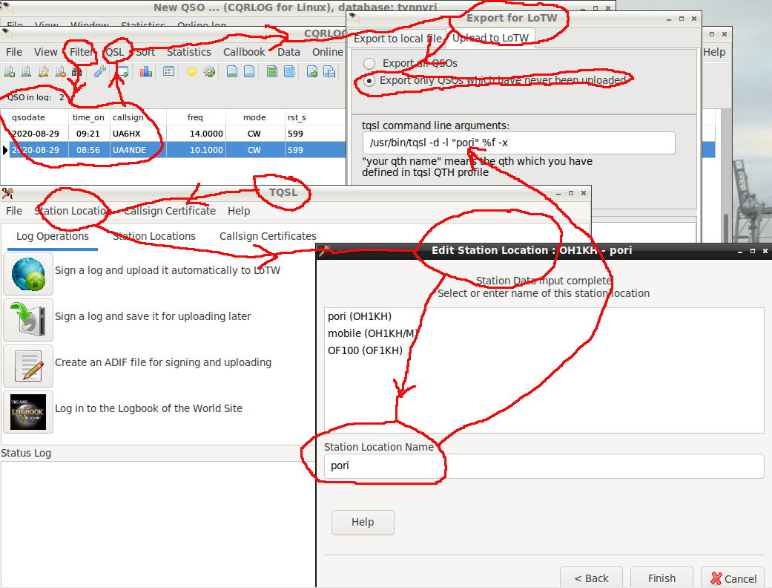Select mobile (OH1KH/M) in the station list
Image resolution: width=772 pixels, height=588 pixels.
click(x=372, y=333)
